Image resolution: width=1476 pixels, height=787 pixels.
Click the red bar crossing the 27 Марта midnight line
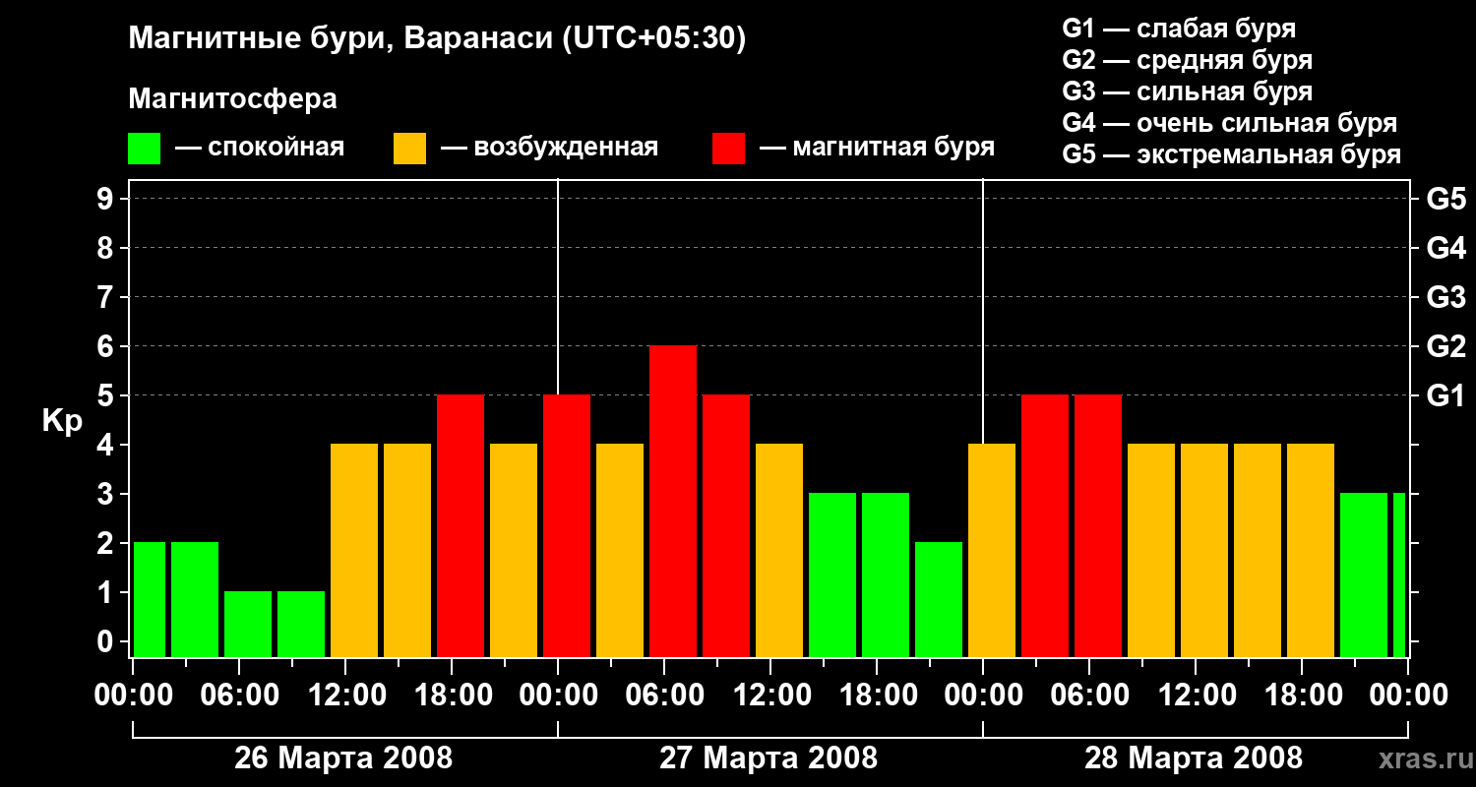(567, 526)
